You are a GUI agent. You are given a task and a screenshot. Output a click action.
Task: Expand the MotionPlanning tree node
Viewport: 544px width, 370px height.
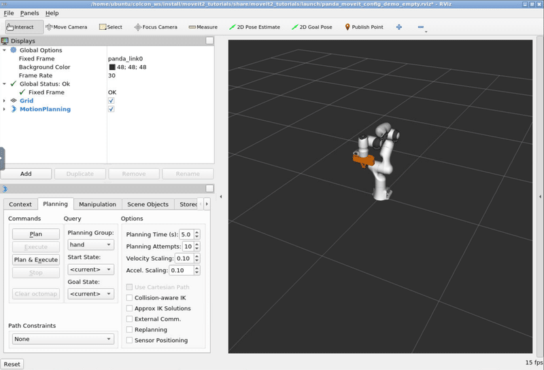pyautogui.click(x=4, y=109)
